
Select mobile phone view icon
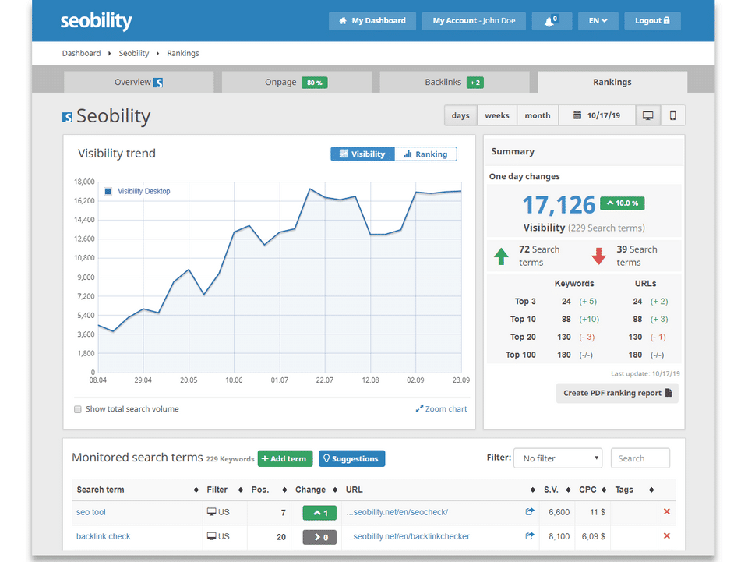pos(672,115)
